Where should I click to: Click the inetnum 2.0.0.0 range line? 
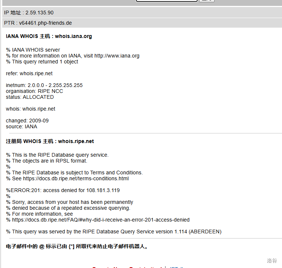[x=44, y=85]
